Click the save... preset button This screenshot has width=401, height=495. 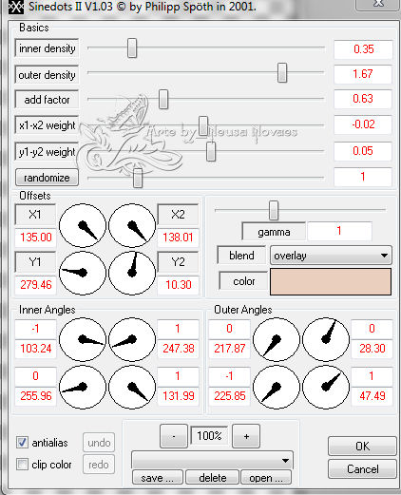(x=158, y=477)
